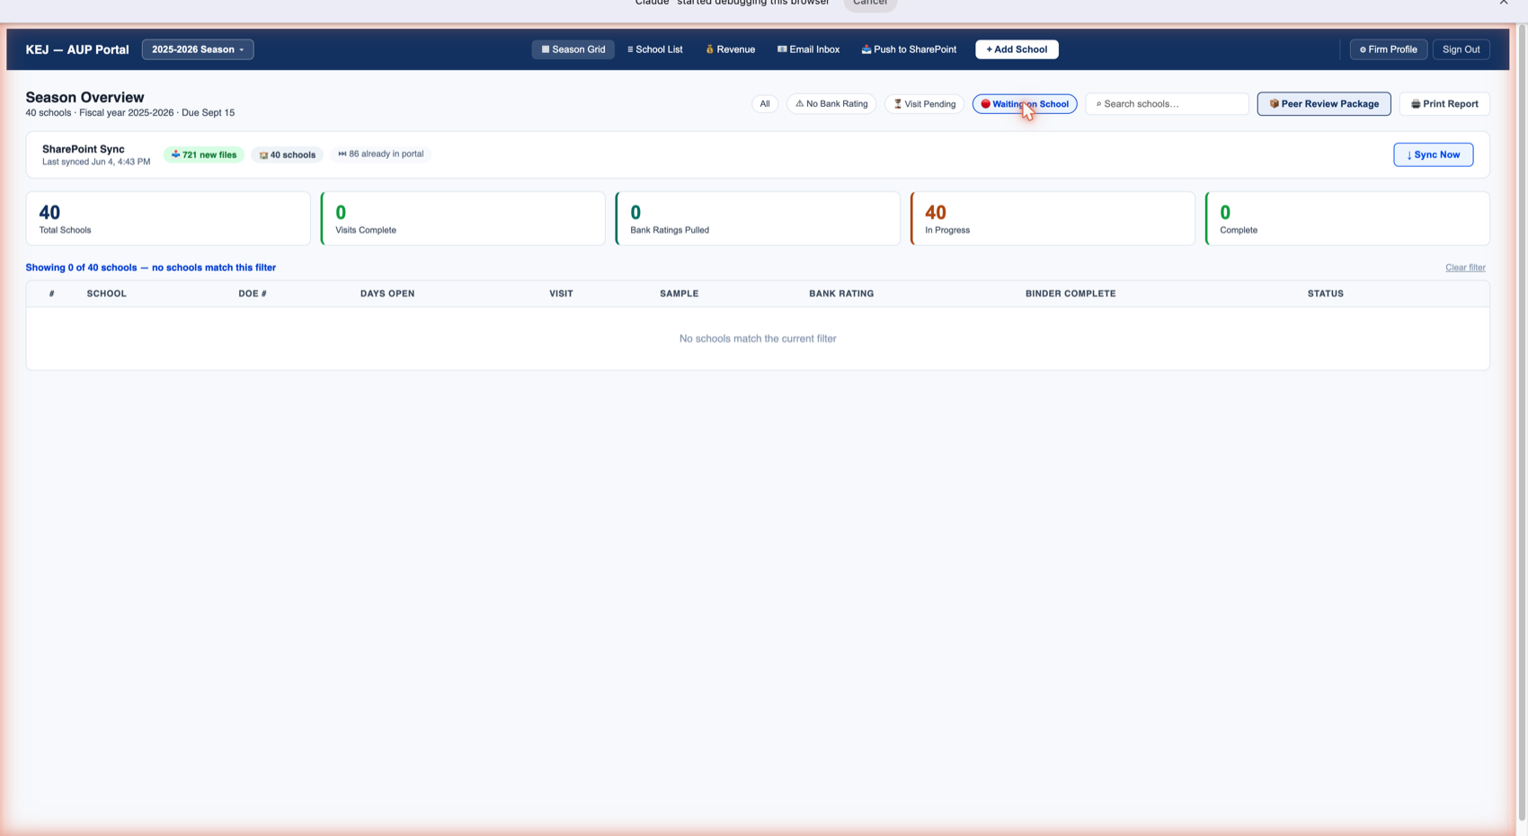Click Sign Out

(x=1461, y=49)
